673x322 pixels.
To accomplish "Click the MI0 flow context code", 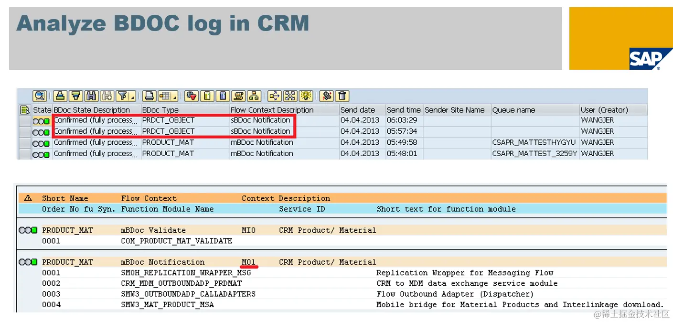I will [x=248, y=230].
